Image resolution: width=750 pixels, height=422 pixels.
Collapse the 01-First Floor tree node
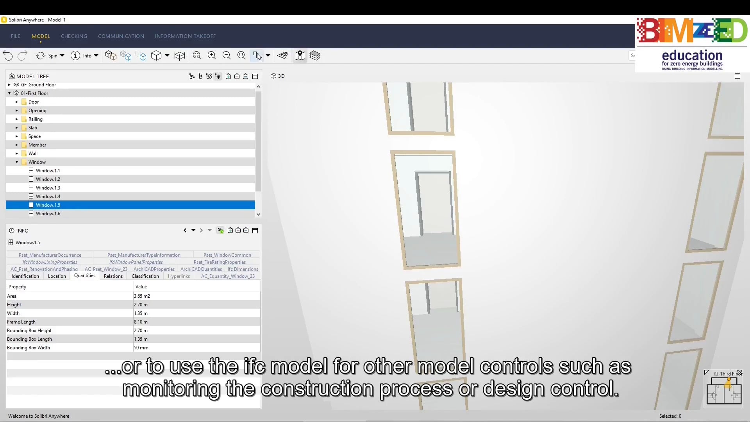click(x=9, y=93)
